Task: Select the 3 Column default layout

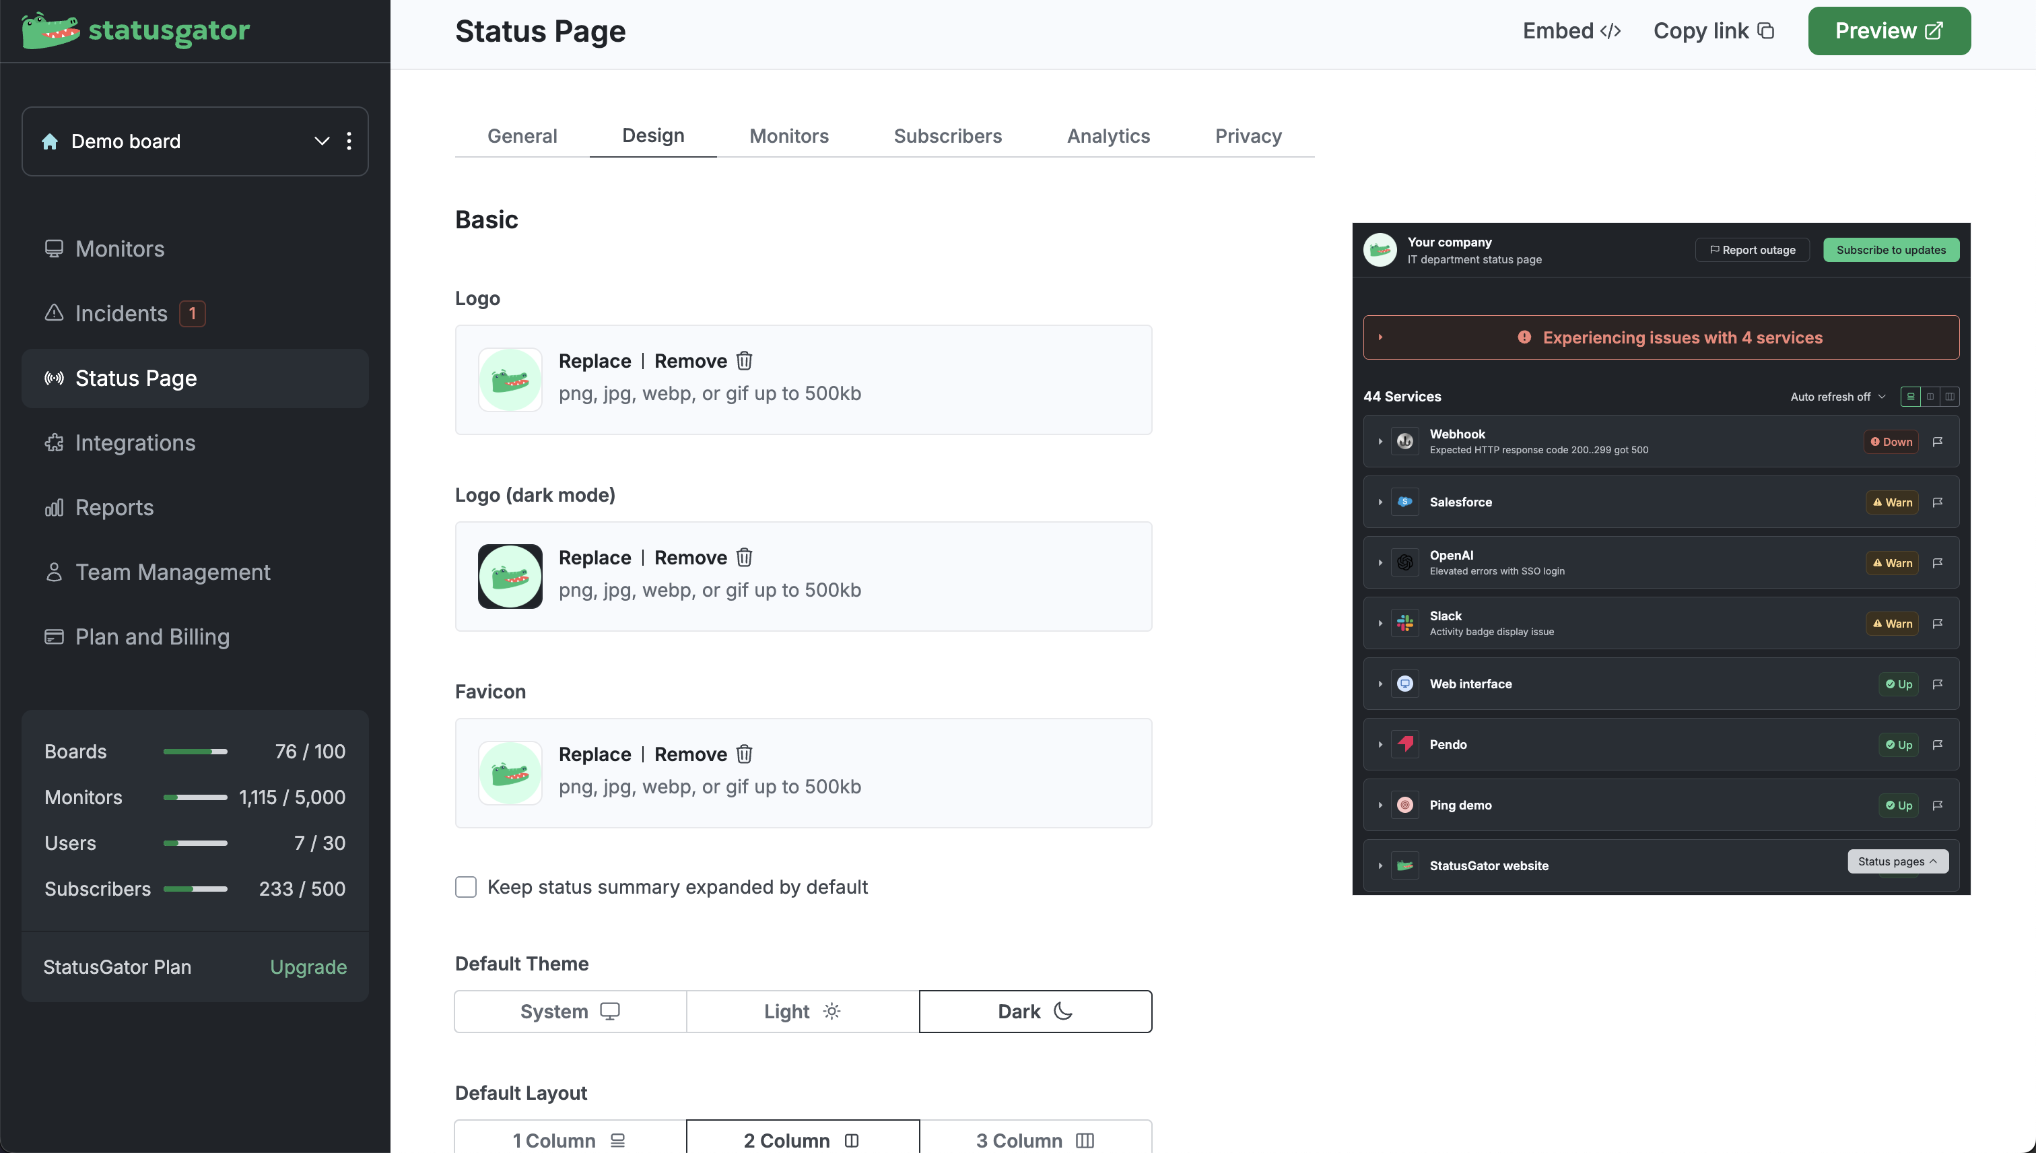Action: [1035, 1140]
